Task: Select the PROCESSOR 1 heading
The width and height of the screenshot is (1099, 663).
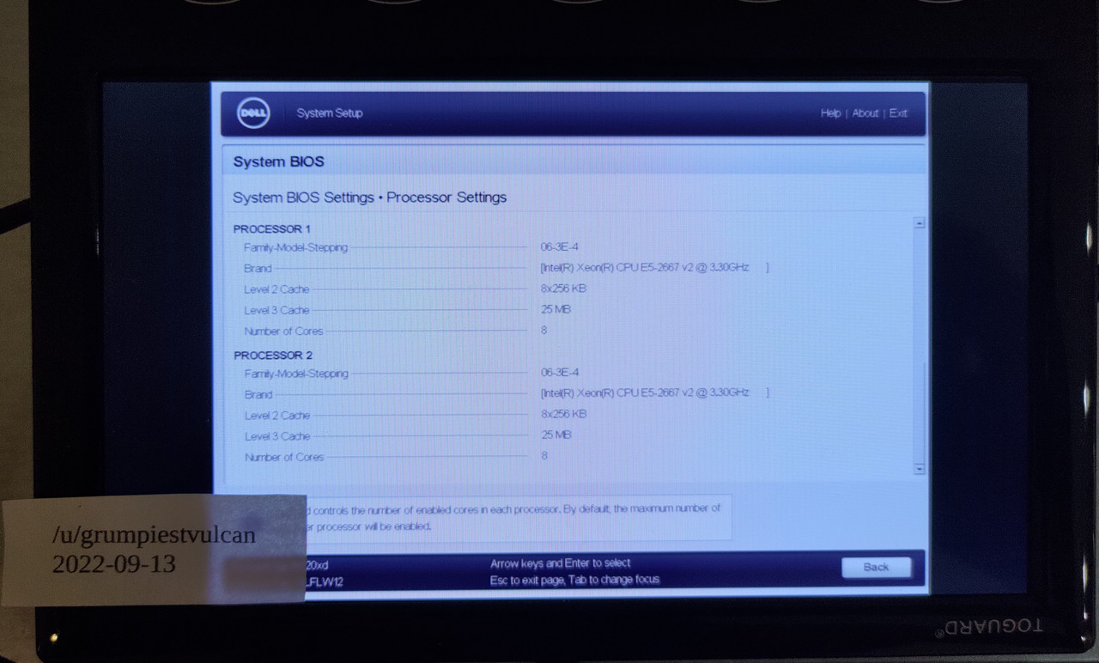Action: pyautogui.click(x=272, y=229)
